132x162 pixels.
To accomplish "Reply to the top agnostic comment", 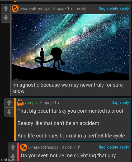I will point(124,8).
